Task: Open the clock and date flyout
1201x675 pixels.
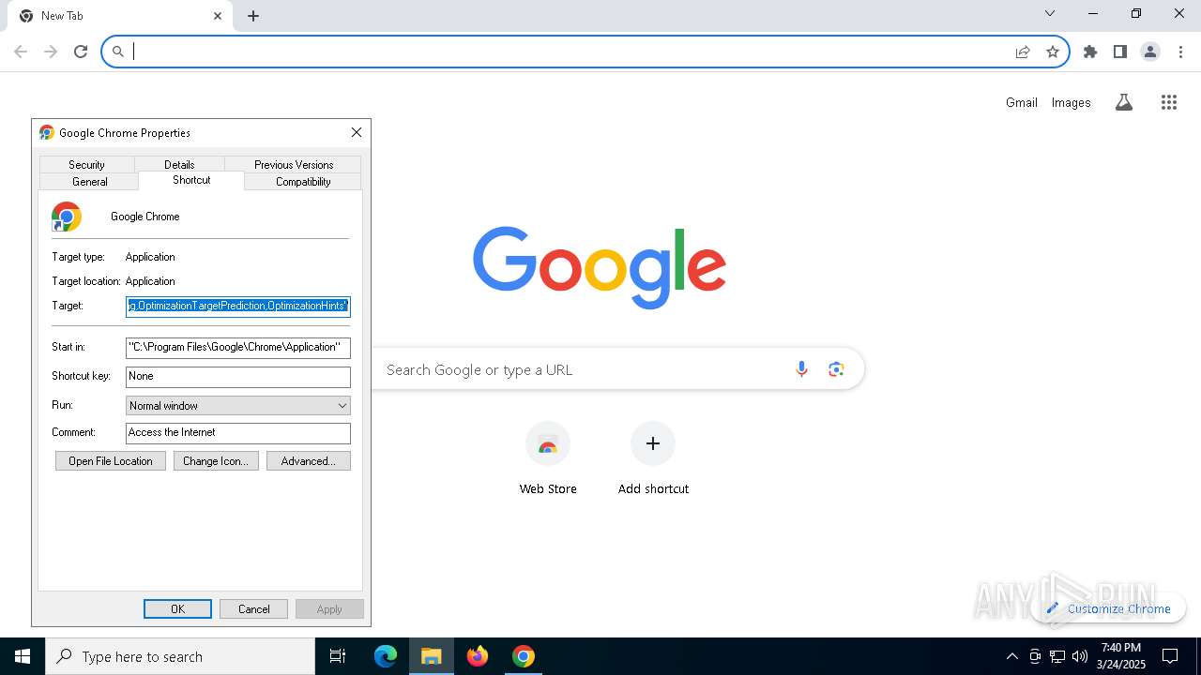Action: click(x=1121, y=656)
